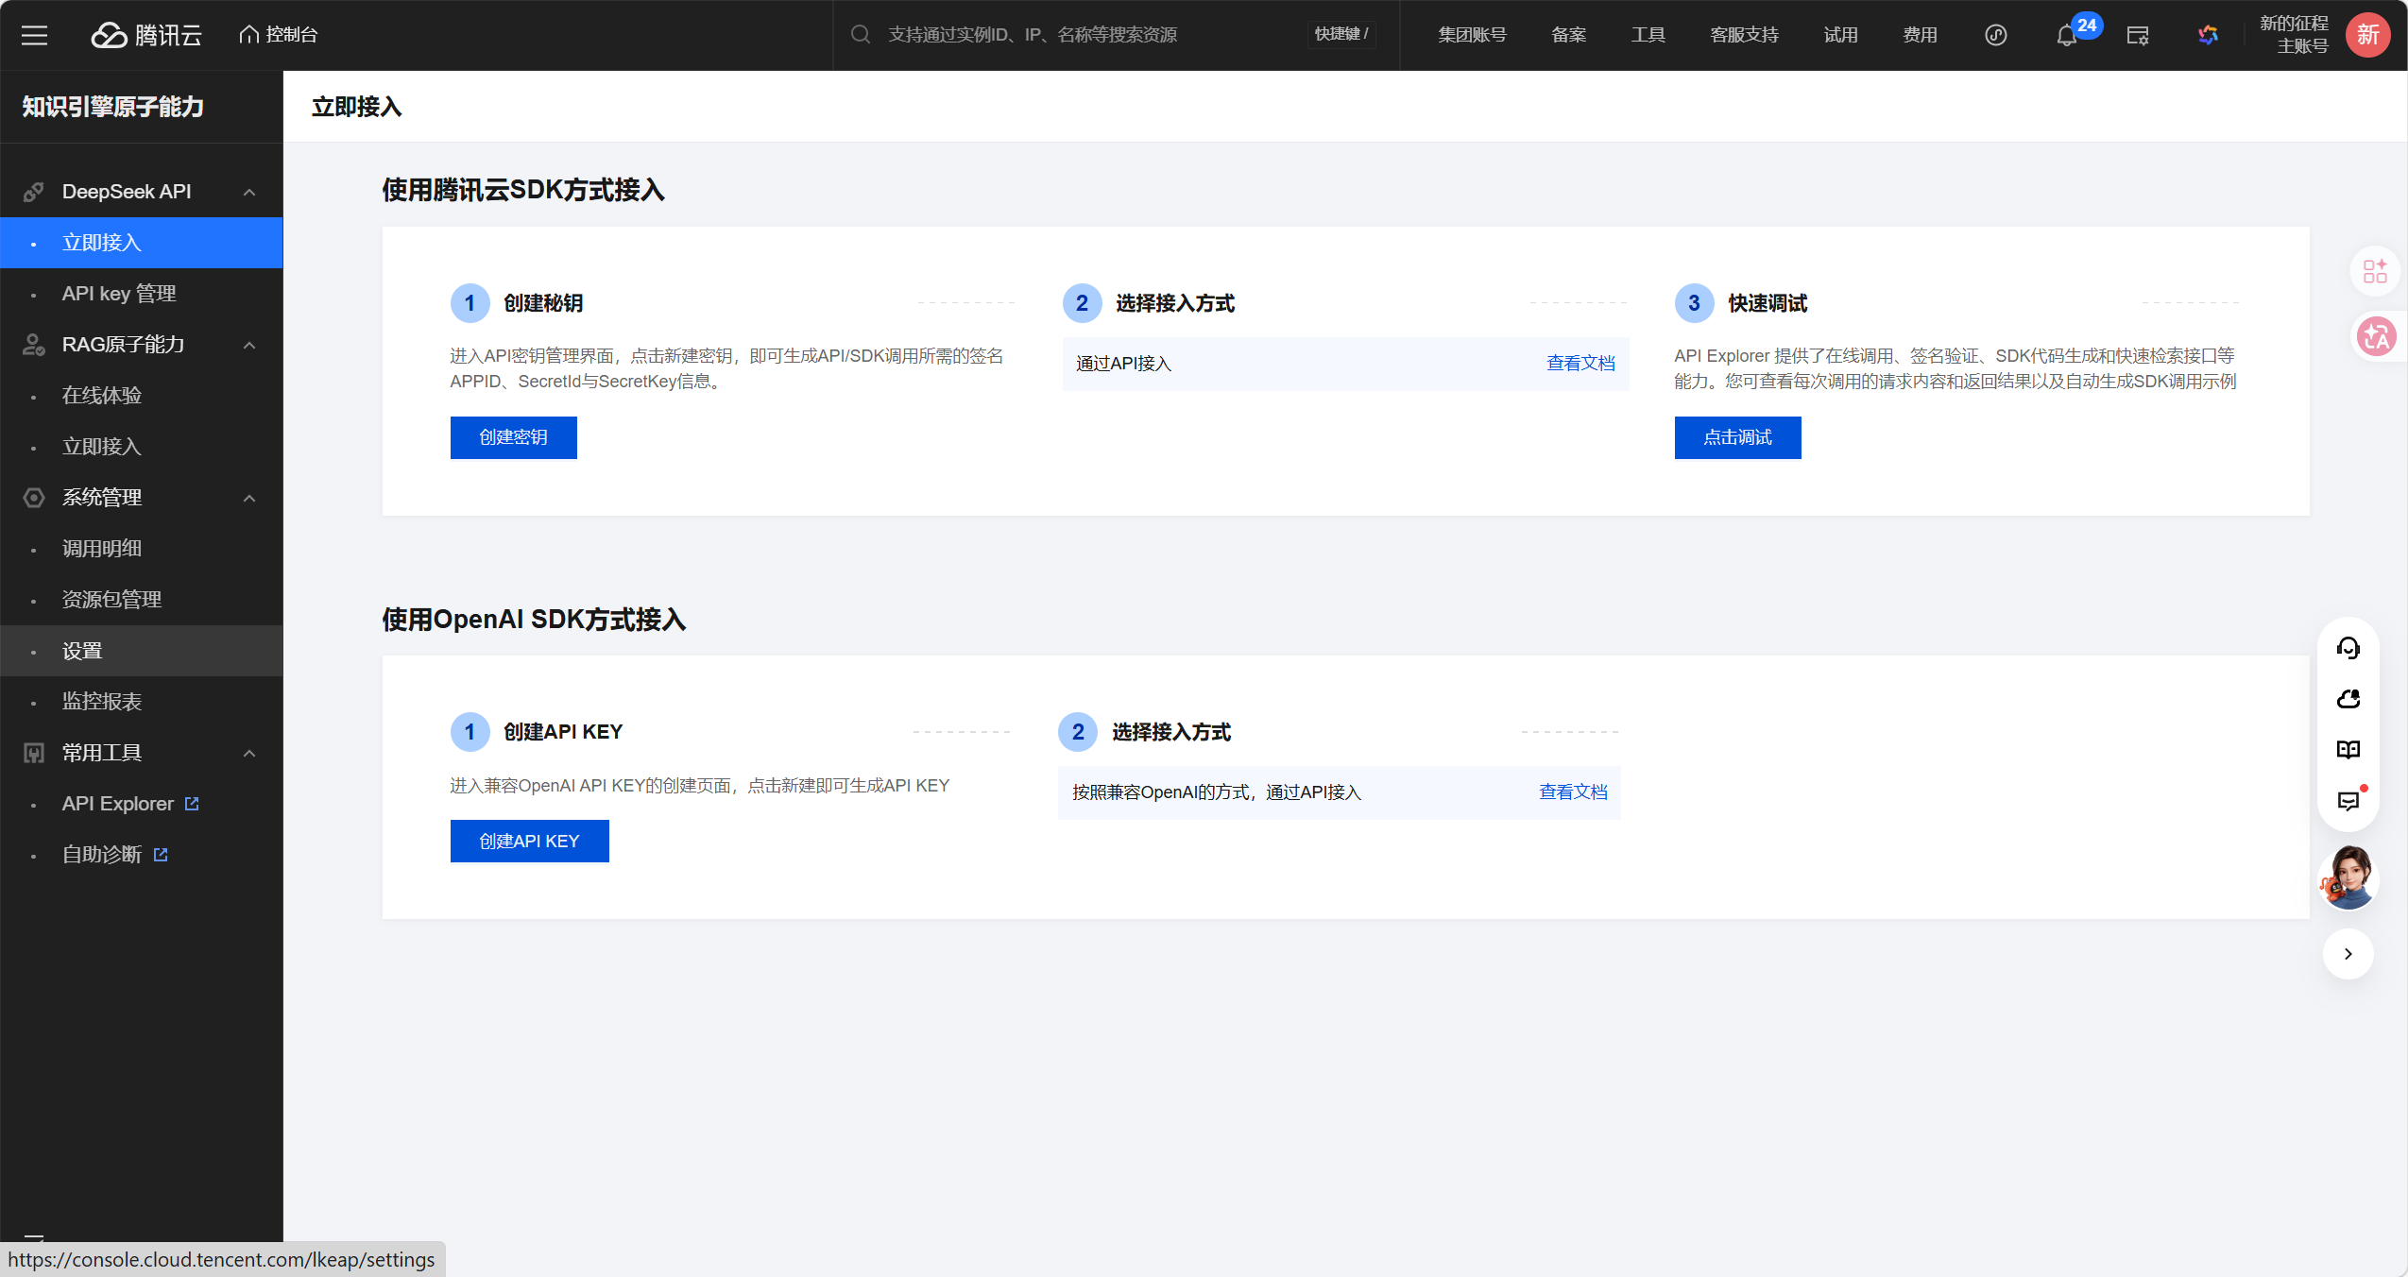Open the 新的征程 account name menu
Image resolution: width=2408 pixels, height=1277 pixels.
click(2294, 35)
